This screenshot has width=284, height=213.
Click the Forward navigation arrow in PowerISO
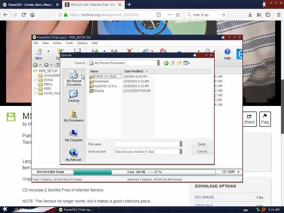(46, 65)
